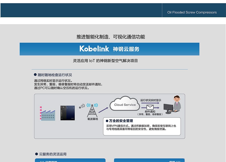The height and width of the screenshot is (162, 226).
Task: Click the label 运行状况实时显示
Action: (x=151, y=100)
